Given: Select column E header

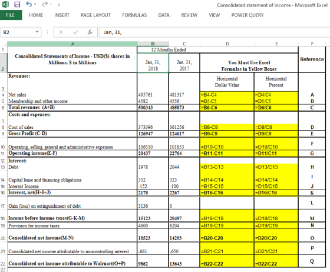Looking at the screenshot, I should tap(276, 44).
